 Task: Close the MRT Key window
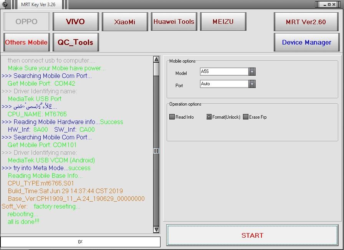(x=334, y=4)
